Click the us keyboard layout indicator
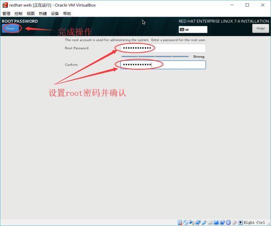 tap(193, 29)
